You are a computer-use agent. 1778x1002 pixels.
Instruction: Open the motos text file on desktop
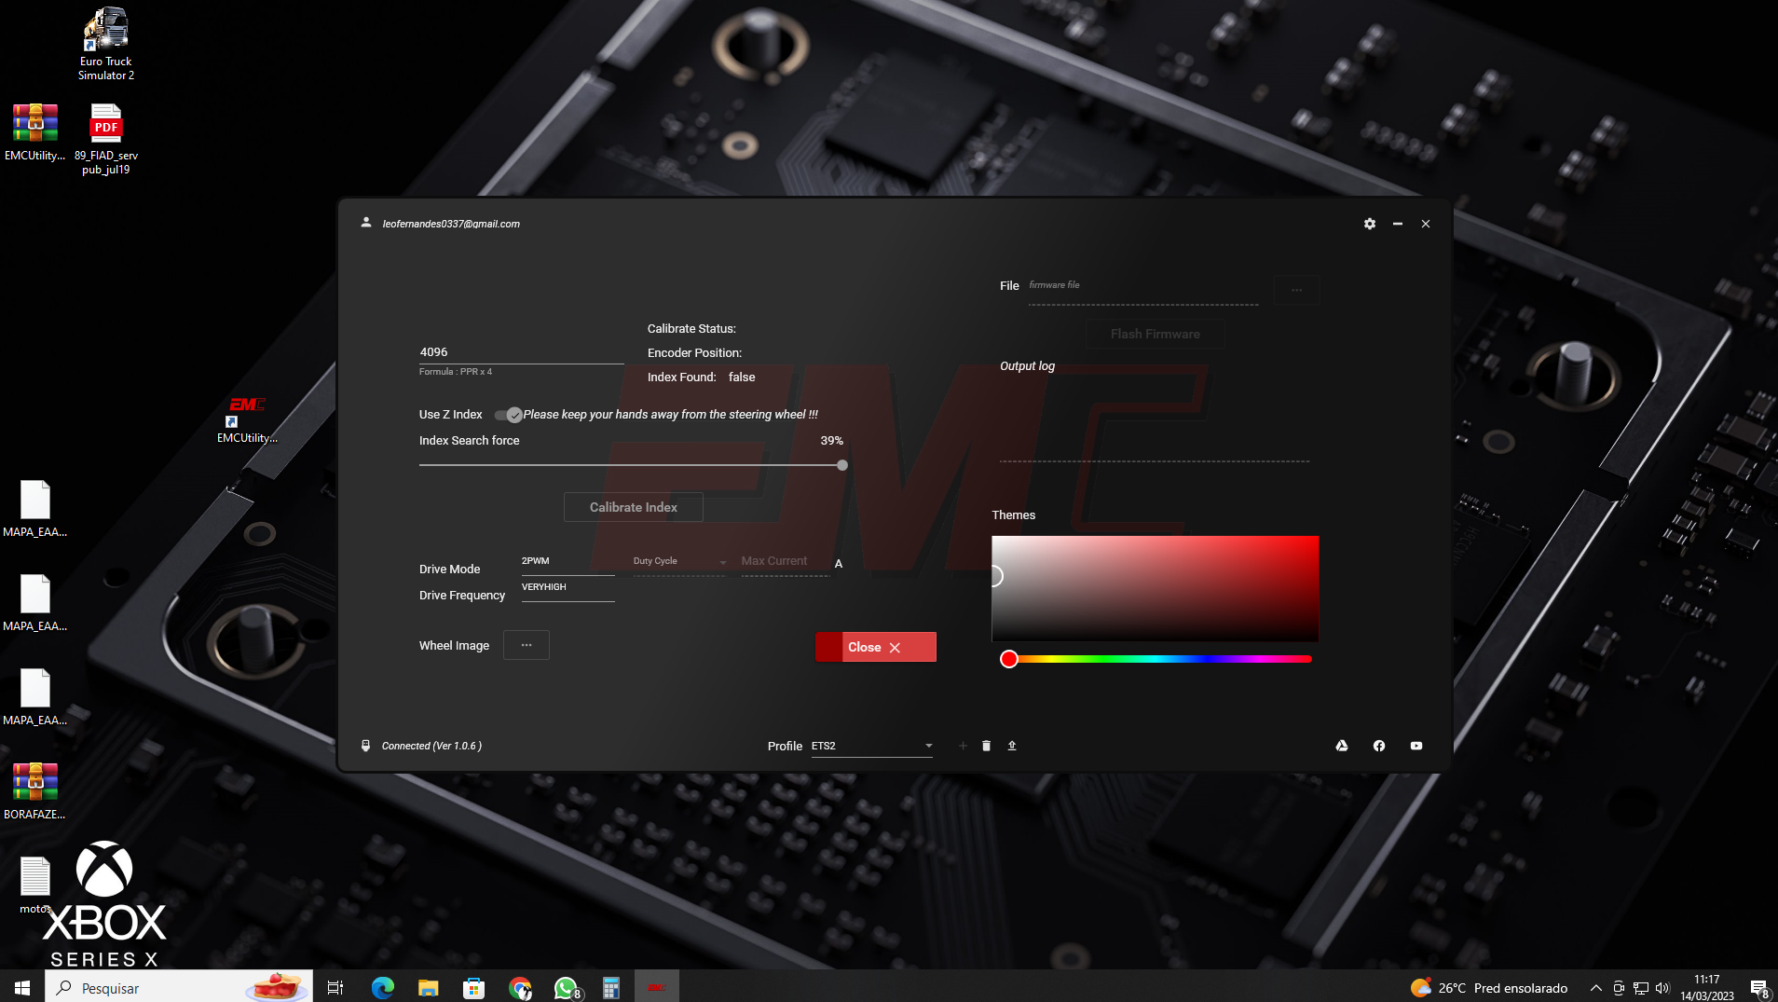coord(34,885)
